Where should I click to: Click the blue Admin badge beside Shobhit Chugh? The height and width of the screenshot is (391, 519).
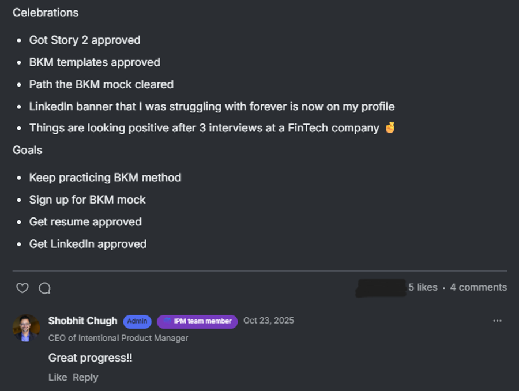pos(137,321)
